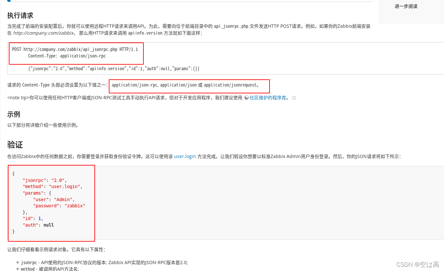Click the http://company.com/zabbix italic URL text
The image size is (444, 271).
(x=43, y=33)
